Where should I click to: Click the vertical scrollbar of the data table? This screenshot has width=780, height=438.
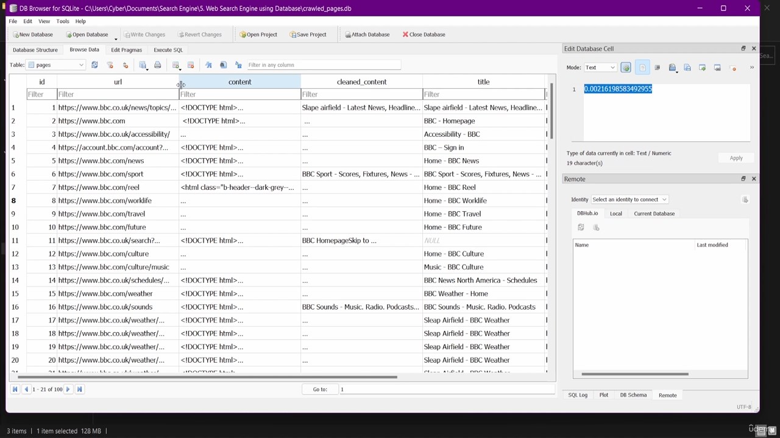tap(552, 111)
